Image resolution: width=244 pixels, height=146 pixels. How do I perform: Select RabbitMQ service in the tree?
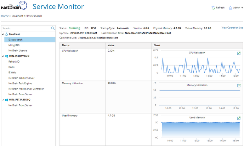(14, 62)
